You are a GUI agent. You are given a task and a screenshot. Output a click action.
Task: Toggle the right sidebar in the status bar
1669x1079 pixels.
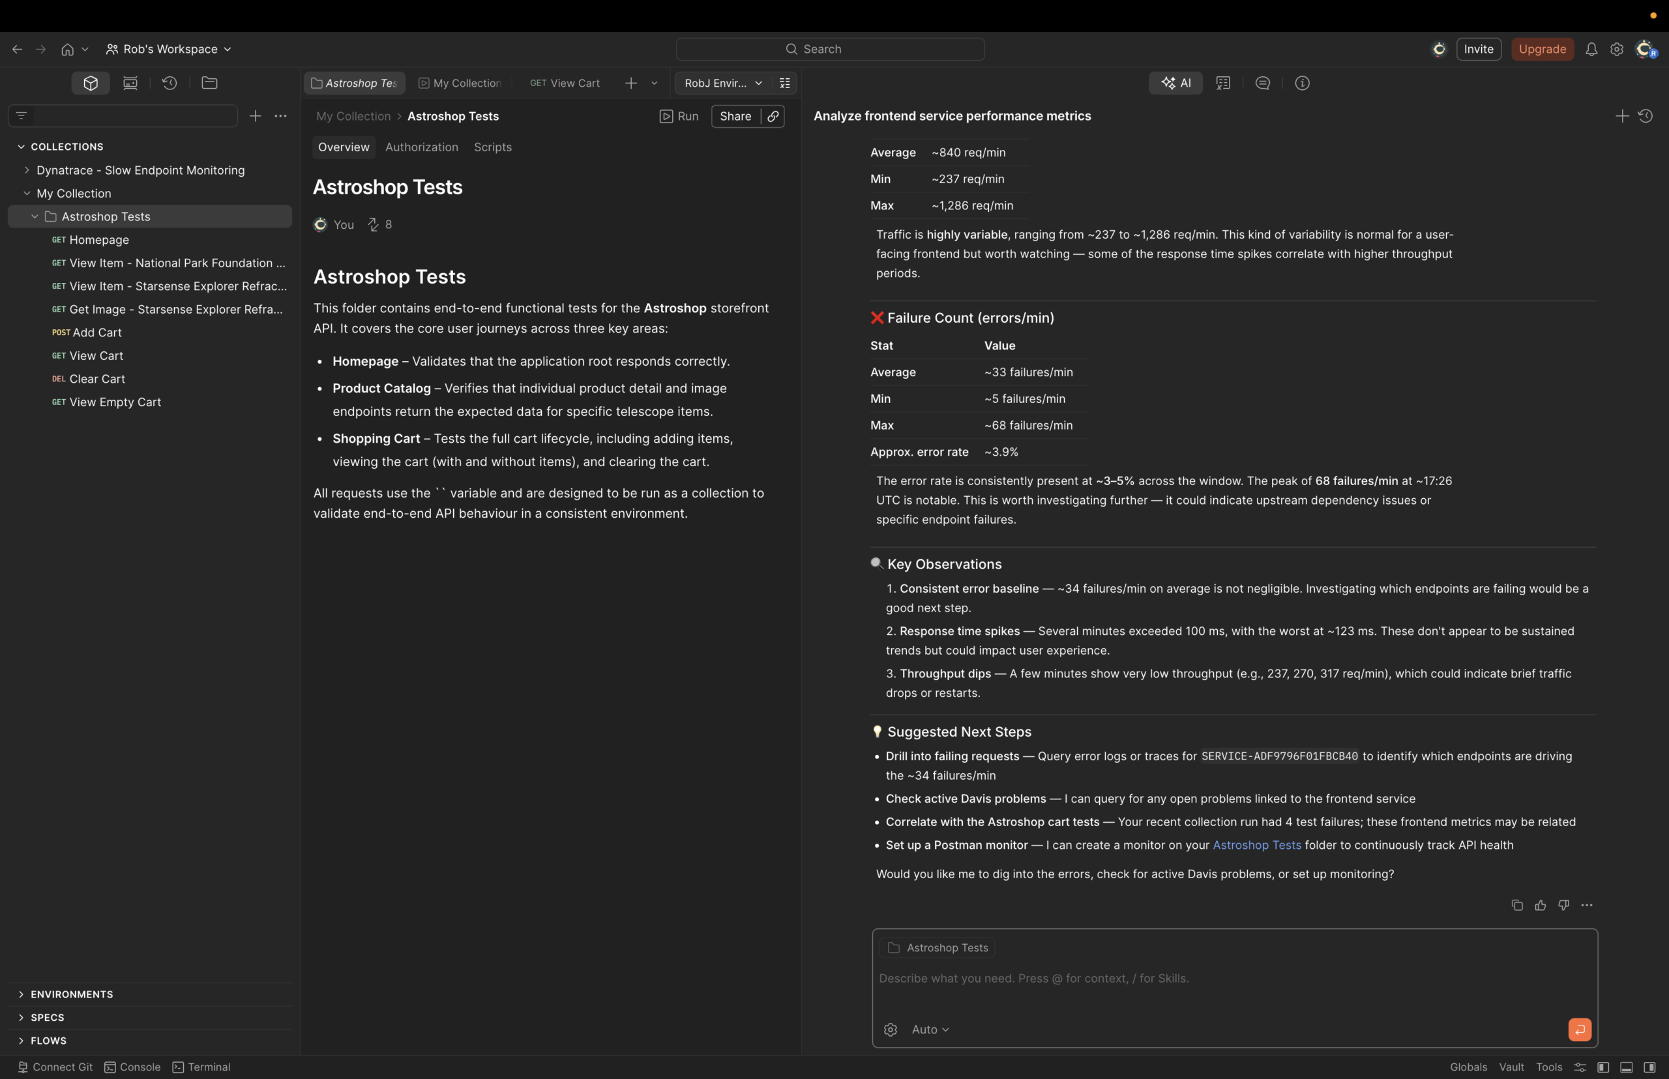[1649, 1067]
